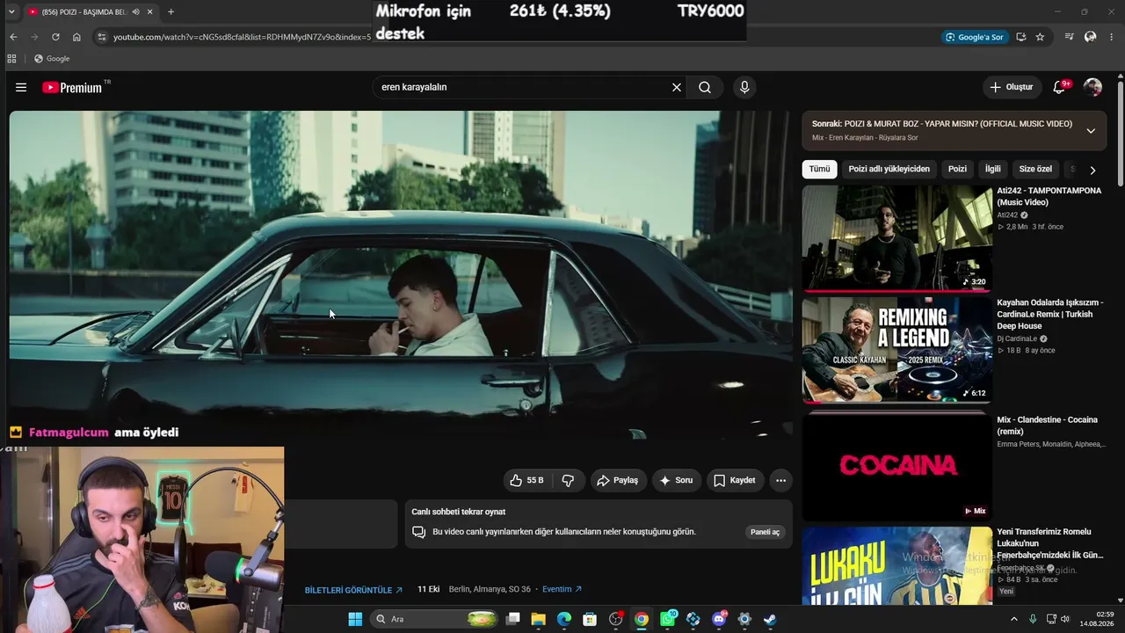The image size is (1125, 633).
Task: Open Steam from the taskbar
Action: click(x=770, y=619)
